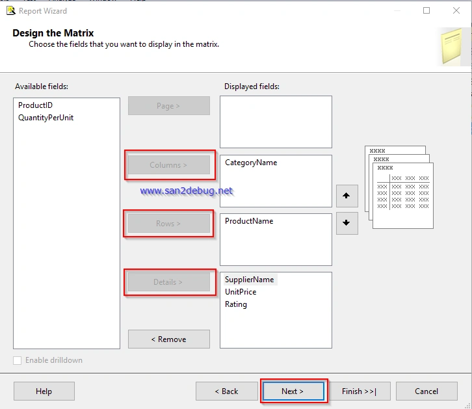Go back with the Back button
472x409 pixels.
click(227, 391)
